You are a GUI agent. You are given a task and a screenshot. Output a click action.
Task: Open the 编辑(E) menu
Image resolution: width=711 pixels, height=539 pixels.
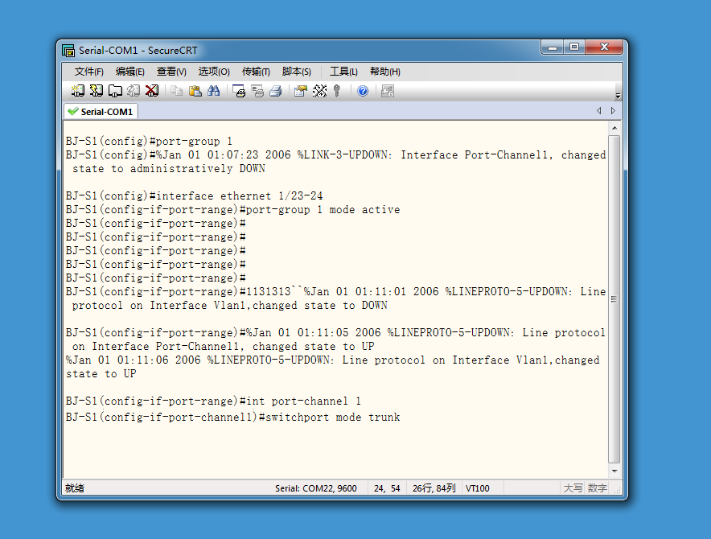tap(130, 72)
